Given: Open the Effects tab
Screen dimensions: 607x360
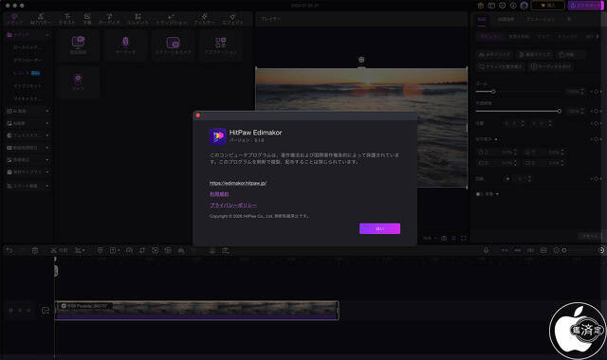Looking at the screenshot, I should 232,19.
